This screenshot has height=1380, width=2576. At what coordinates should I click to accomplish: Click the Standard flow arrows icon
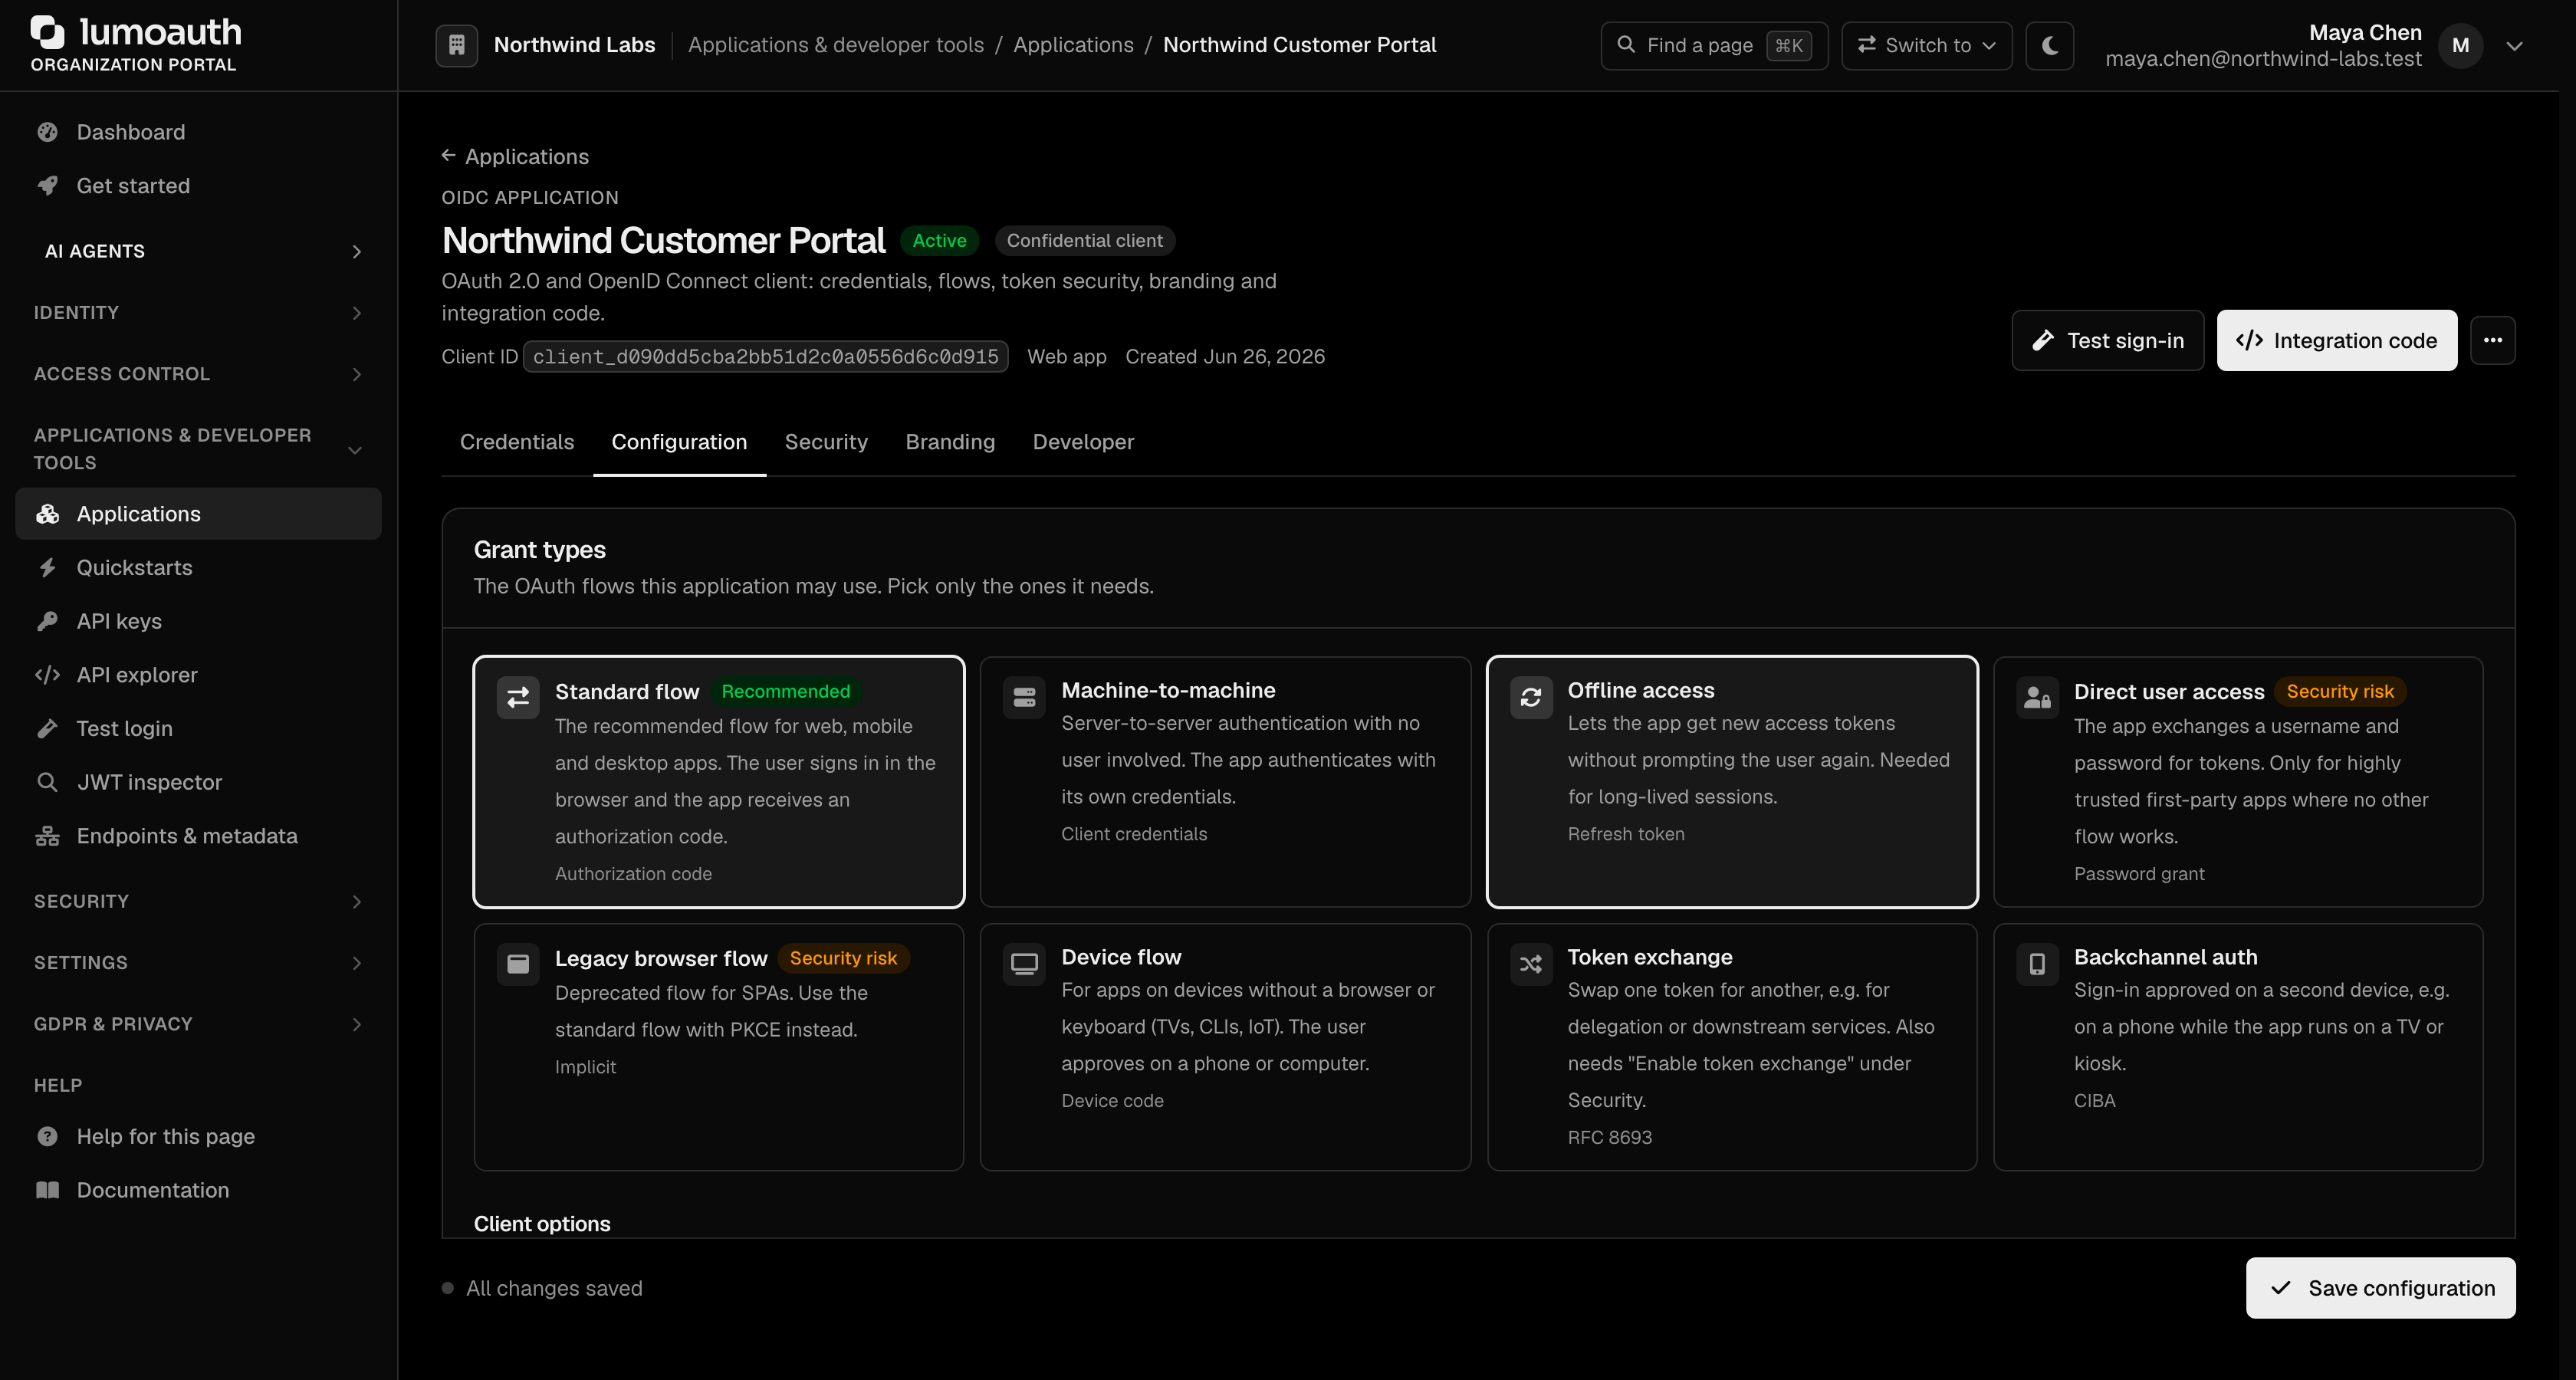[518, 698]
